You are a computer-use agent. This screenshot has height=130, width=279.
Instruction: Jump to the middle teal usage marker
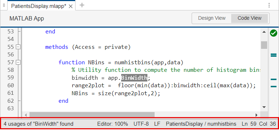click(x=274, y=79)
